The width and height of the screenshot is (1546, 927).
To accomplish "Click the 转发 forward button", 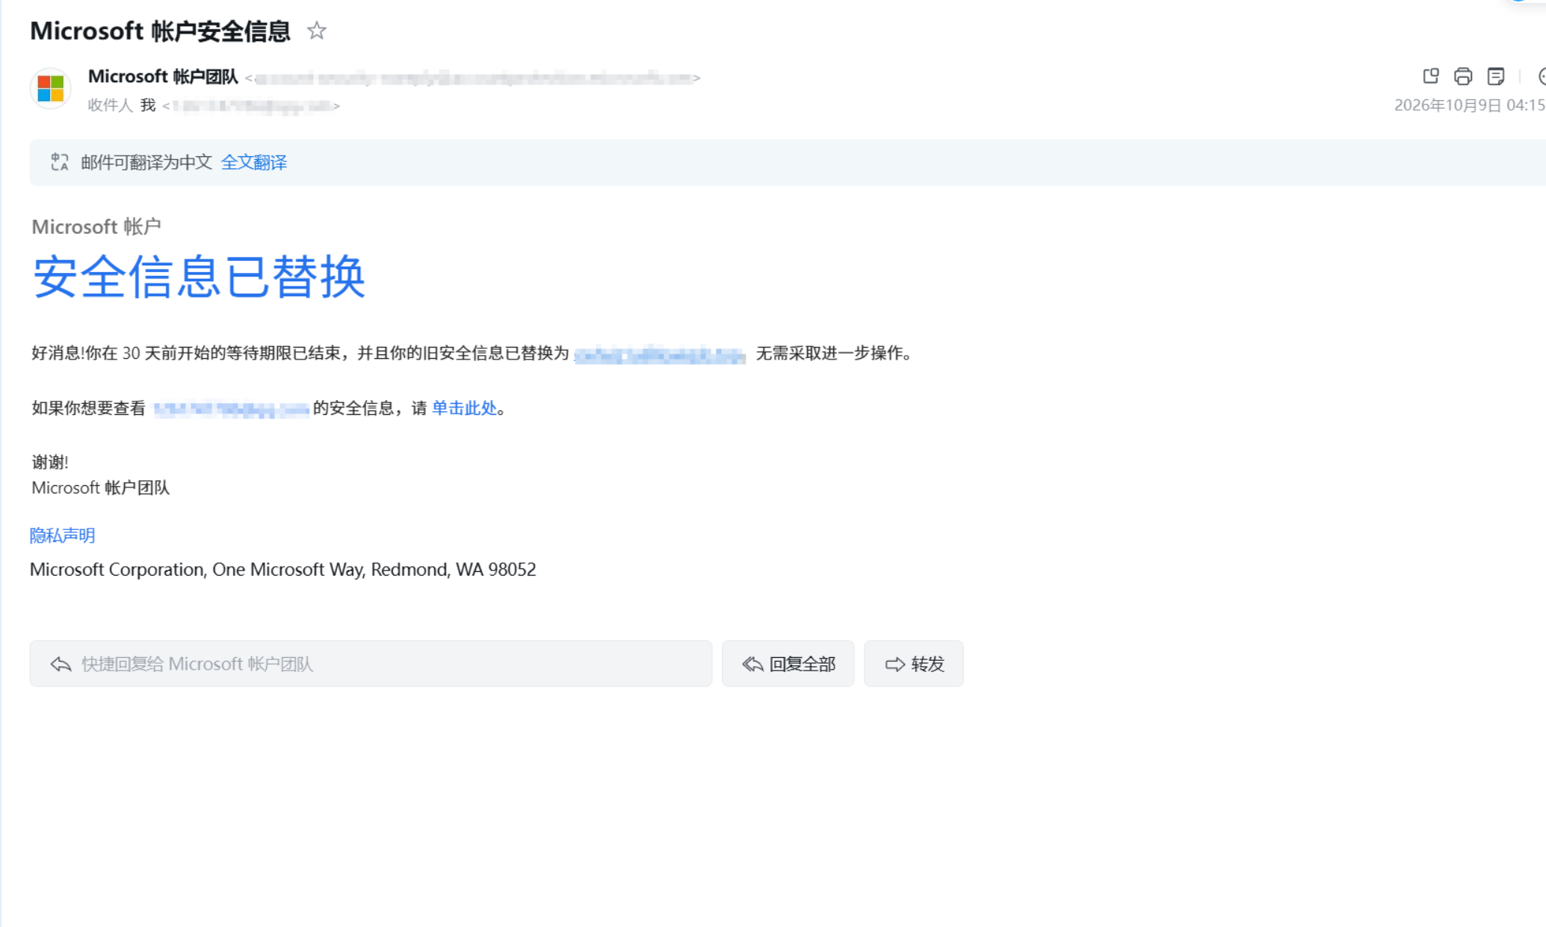I will 913,663.
